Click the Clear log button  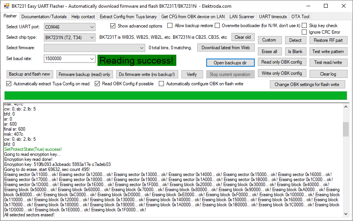328,74
